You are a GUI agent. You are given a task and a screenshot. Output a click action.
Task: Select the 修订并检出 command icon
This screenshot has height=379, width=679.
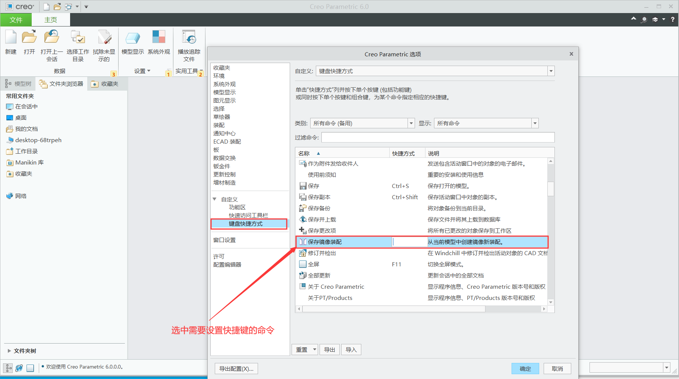[x=303, y=253]
